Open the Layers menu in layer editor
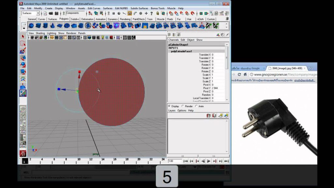Image resolution: width=334 pixels, height=188 pixels. tap(172, 110)
